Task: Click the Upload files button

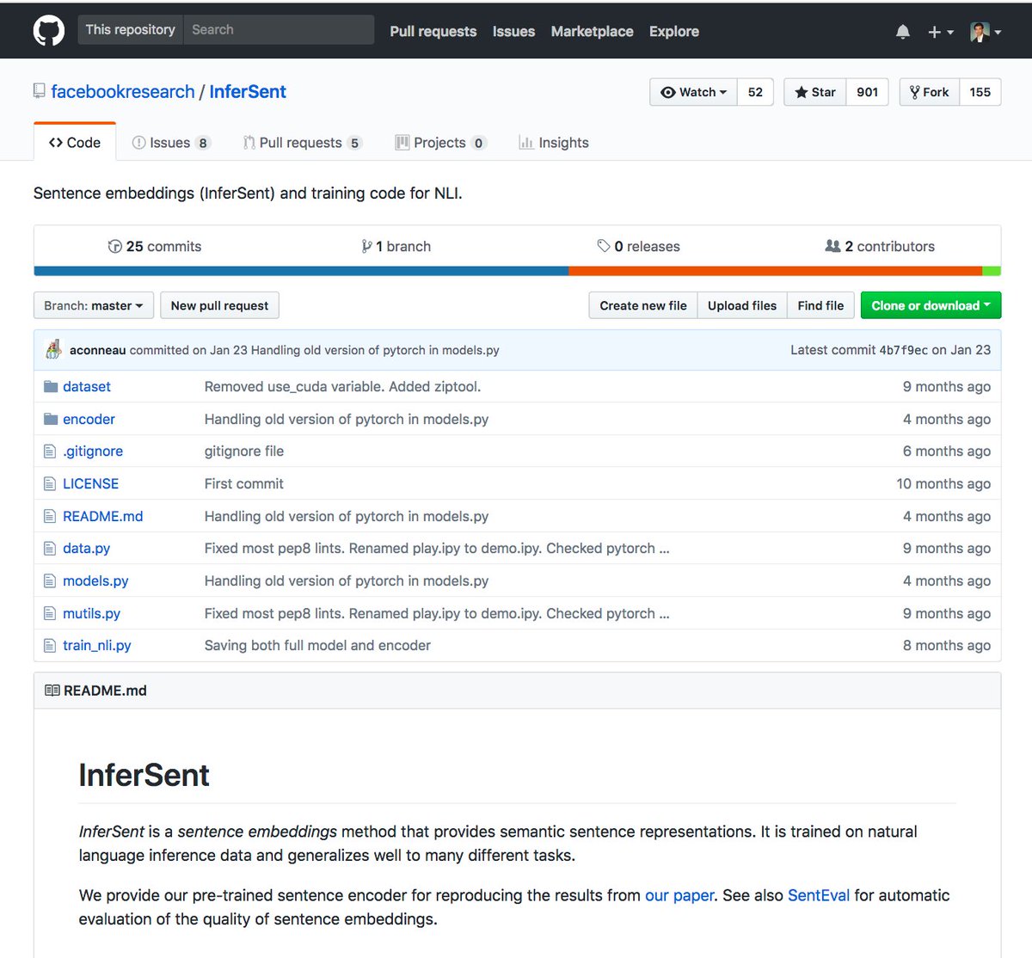Action: pos(742,305)
